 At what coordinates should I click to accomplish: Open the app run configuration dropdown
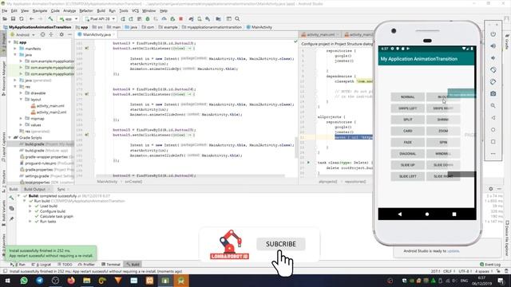(x=69, y=19)
